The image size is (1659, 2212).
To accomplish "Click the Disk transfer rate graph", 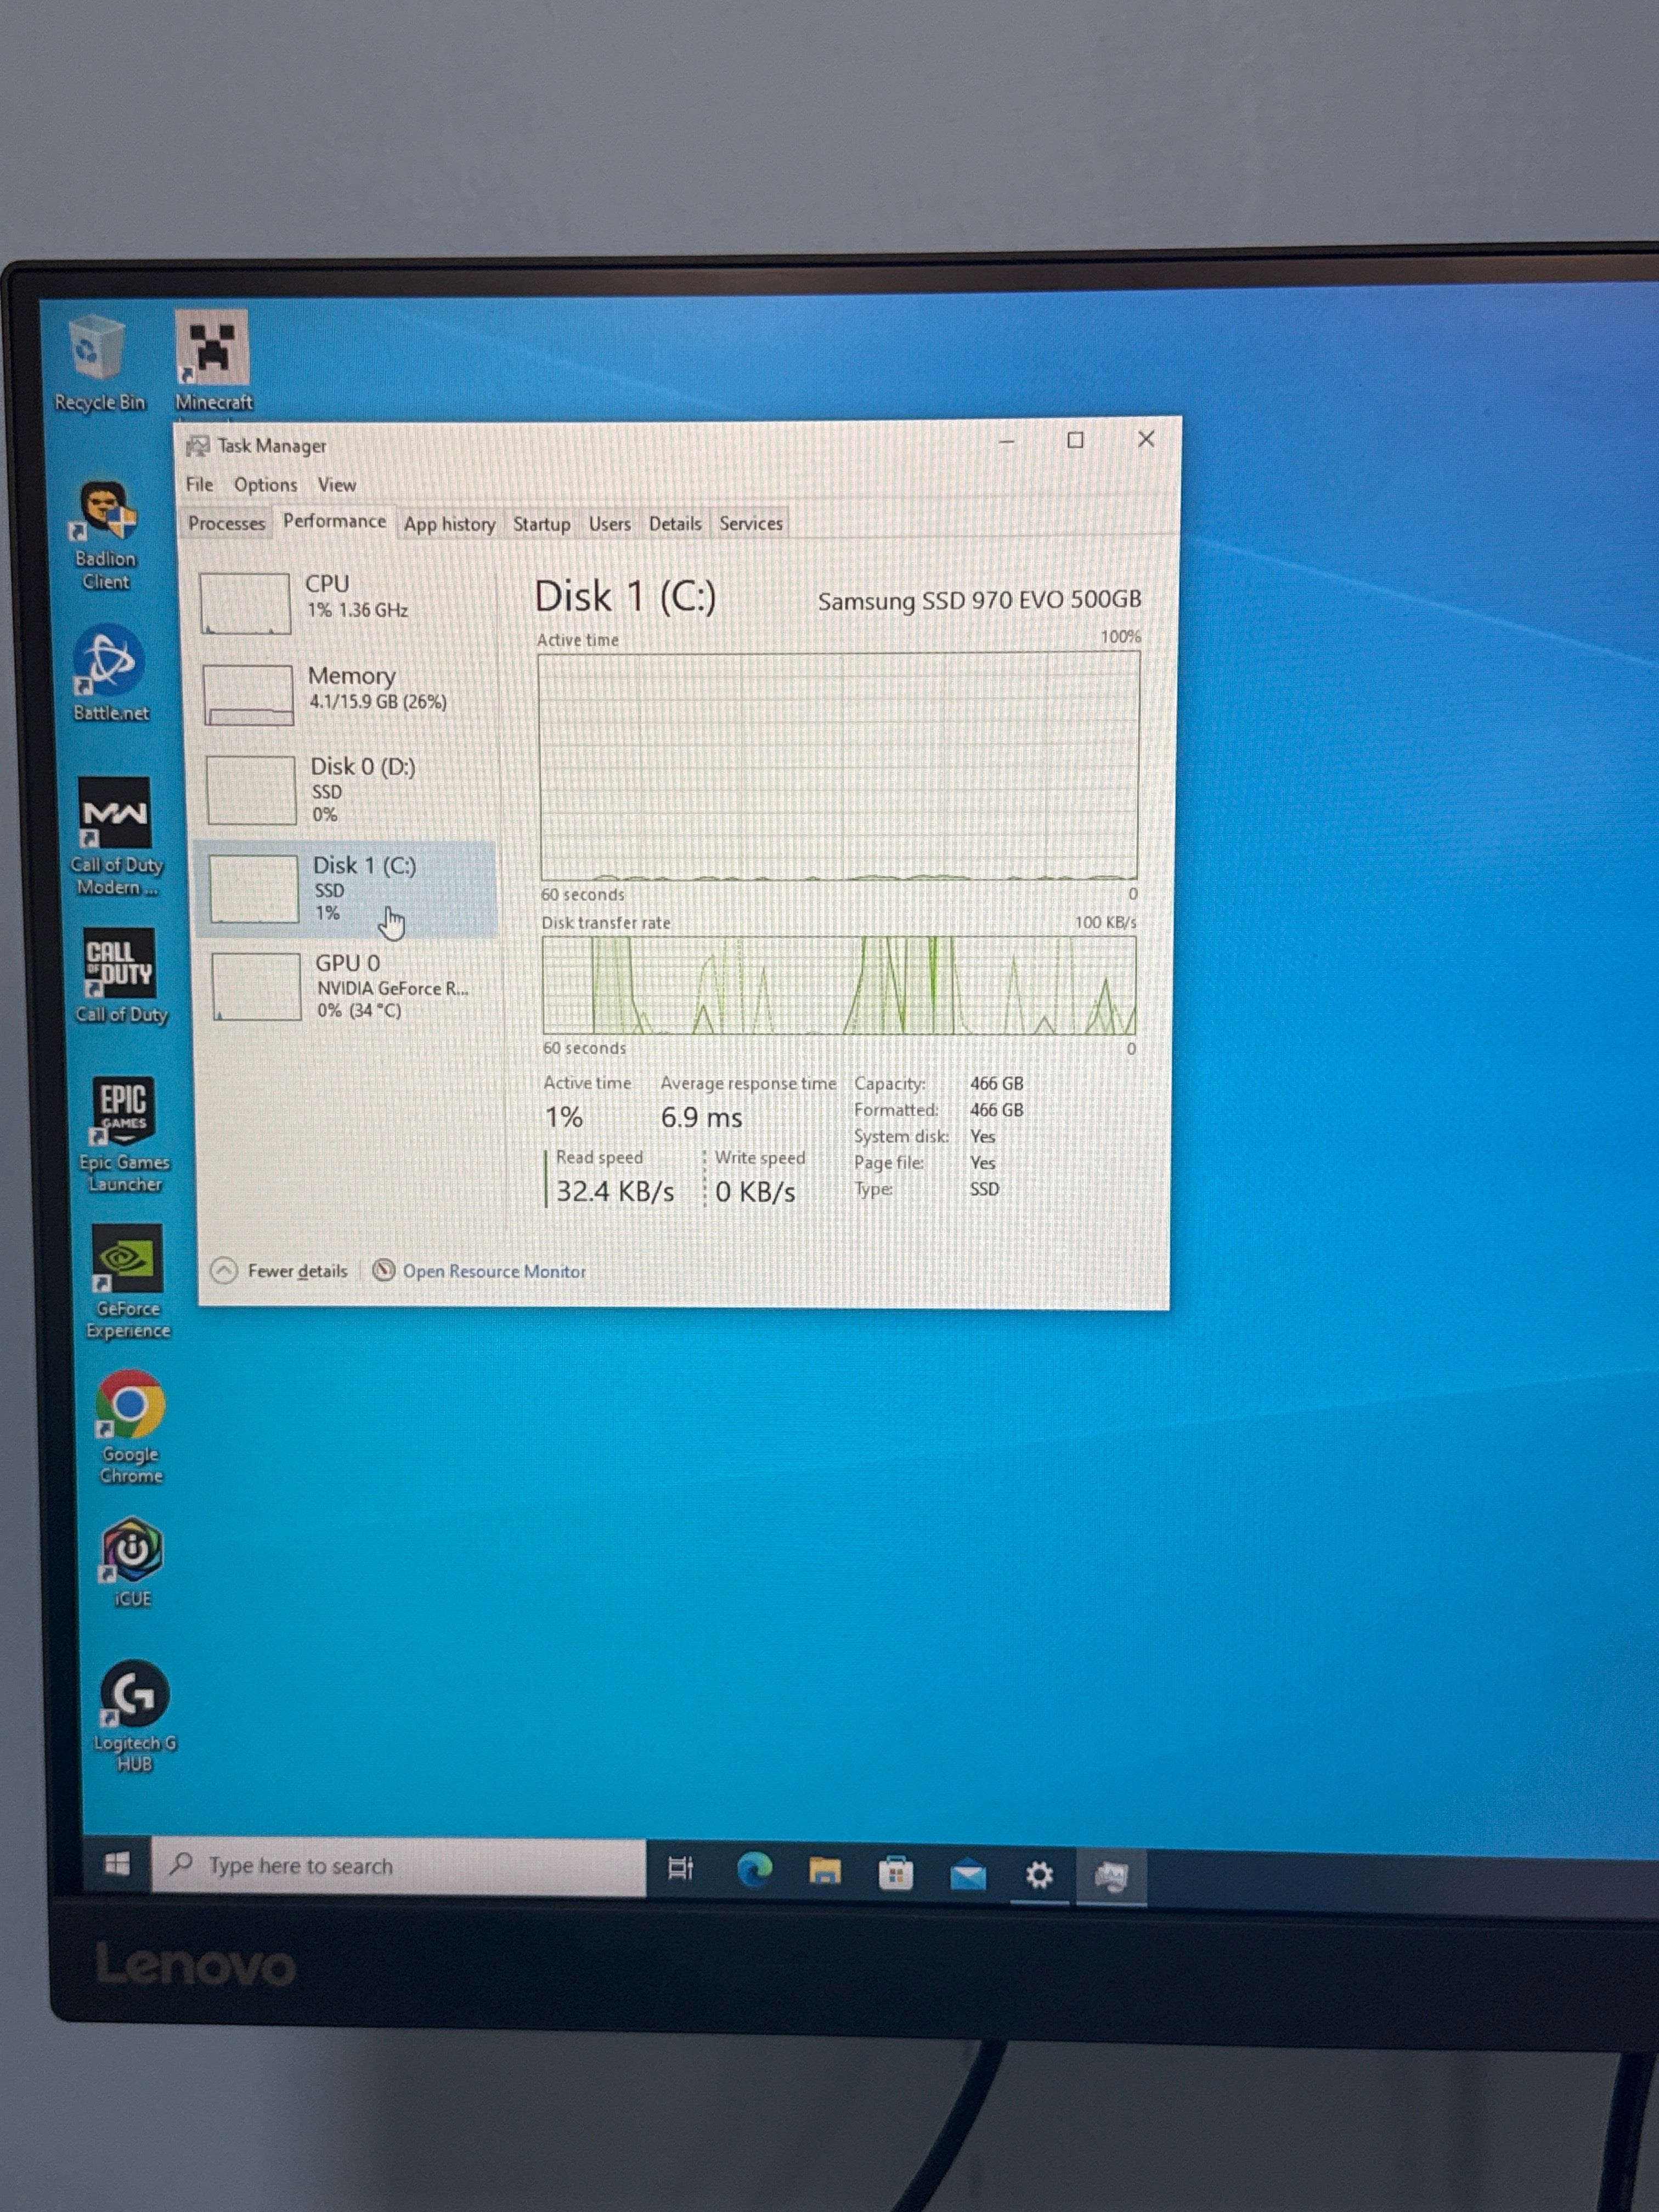I will [839, 985].
